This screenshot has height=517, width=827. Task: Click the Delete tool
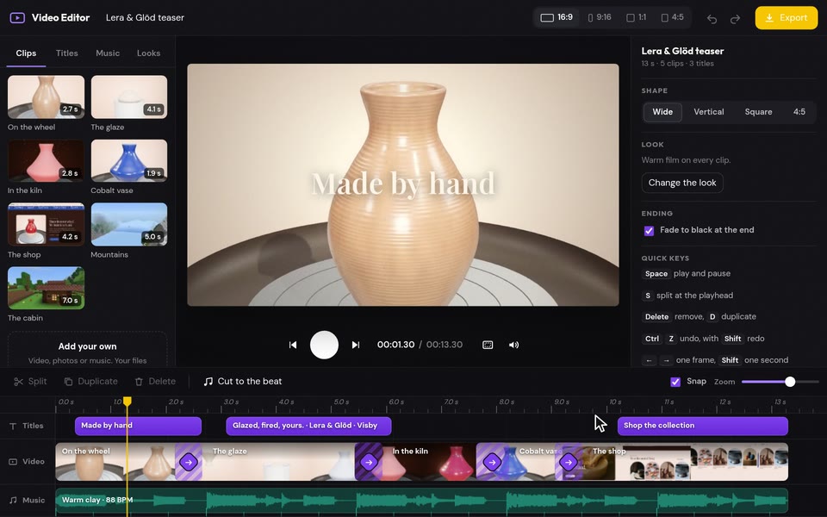point(155,382)
